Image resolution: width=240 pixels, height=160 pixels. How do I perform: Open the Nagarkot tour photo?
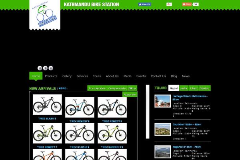(x=162, y=152)
